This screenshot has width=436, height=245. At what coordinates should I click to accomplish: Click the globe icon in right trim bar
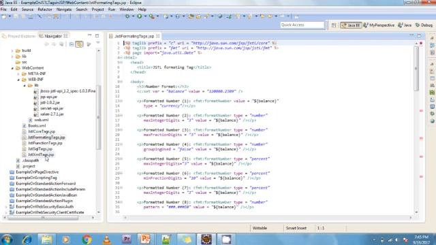[432, 121]
